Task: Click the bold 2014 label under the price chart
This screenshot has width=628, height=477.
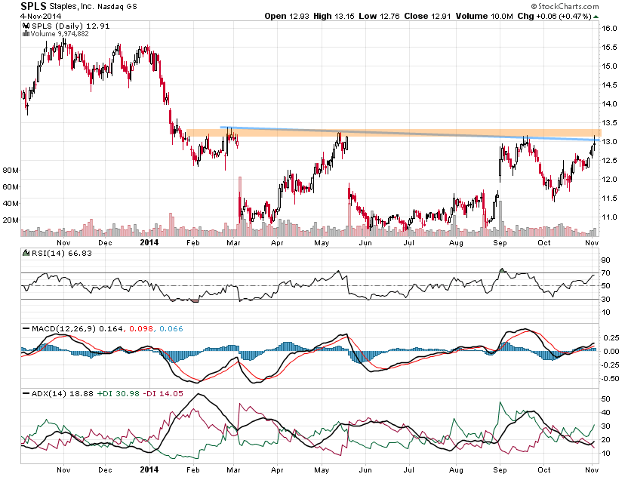Action: tap(149, 242)
